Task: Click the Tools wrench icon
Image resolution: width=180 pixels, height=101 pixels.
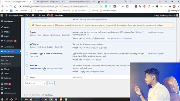Action: [x=2, y=74]
